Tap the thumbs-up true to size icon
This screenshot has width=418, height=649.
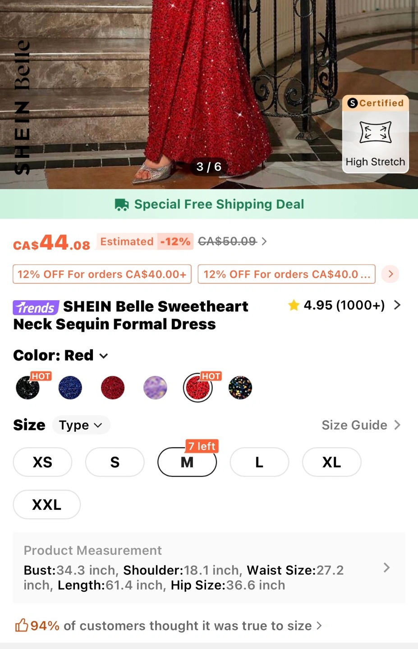pos(22,626)
